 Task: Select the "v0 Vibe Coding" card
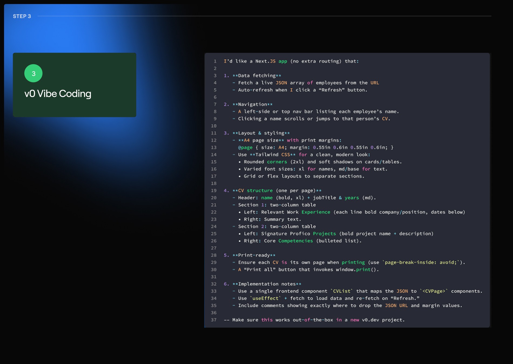tap(75, 85)
